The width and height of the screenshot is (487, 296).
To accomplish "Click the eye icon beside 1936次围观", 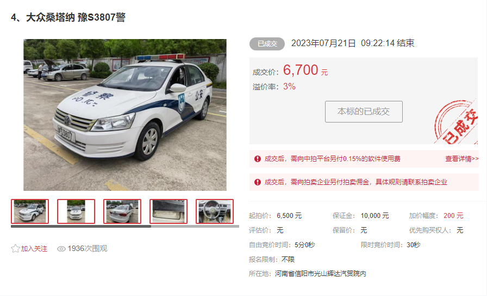I will [x=61, y=249].
